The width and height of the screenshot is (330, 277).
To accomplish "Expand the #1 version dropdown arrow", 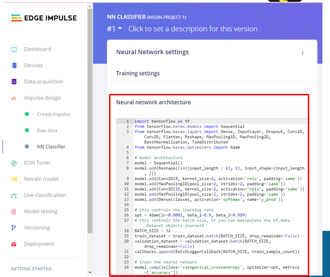I will (x=120, y=28).
